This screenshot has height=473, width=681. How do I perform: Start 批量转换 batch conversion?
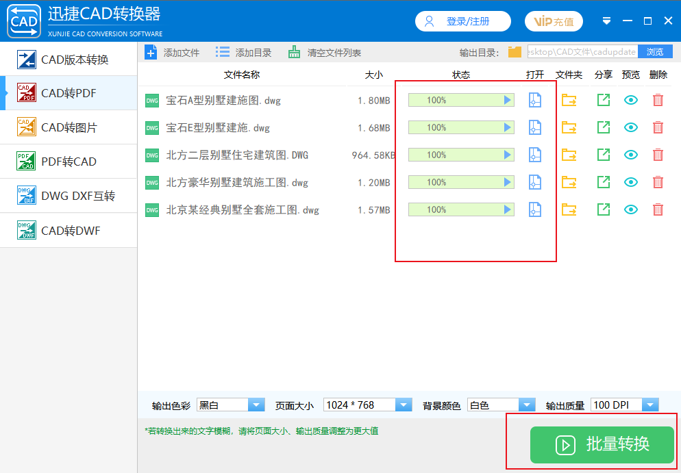[602, 444]
